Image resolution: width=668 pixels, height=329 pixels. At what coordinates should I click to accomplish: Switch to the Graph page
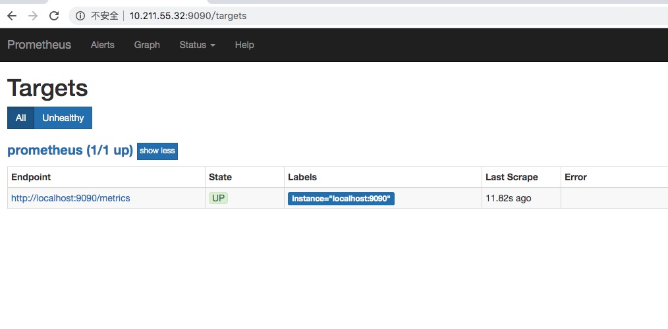coord(147,45)
